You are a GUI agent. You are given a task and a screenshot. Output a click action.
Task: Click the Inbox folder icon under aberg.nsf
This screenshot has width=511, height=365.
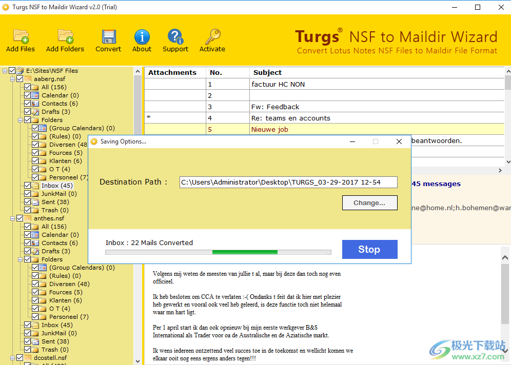click(35, 186)
